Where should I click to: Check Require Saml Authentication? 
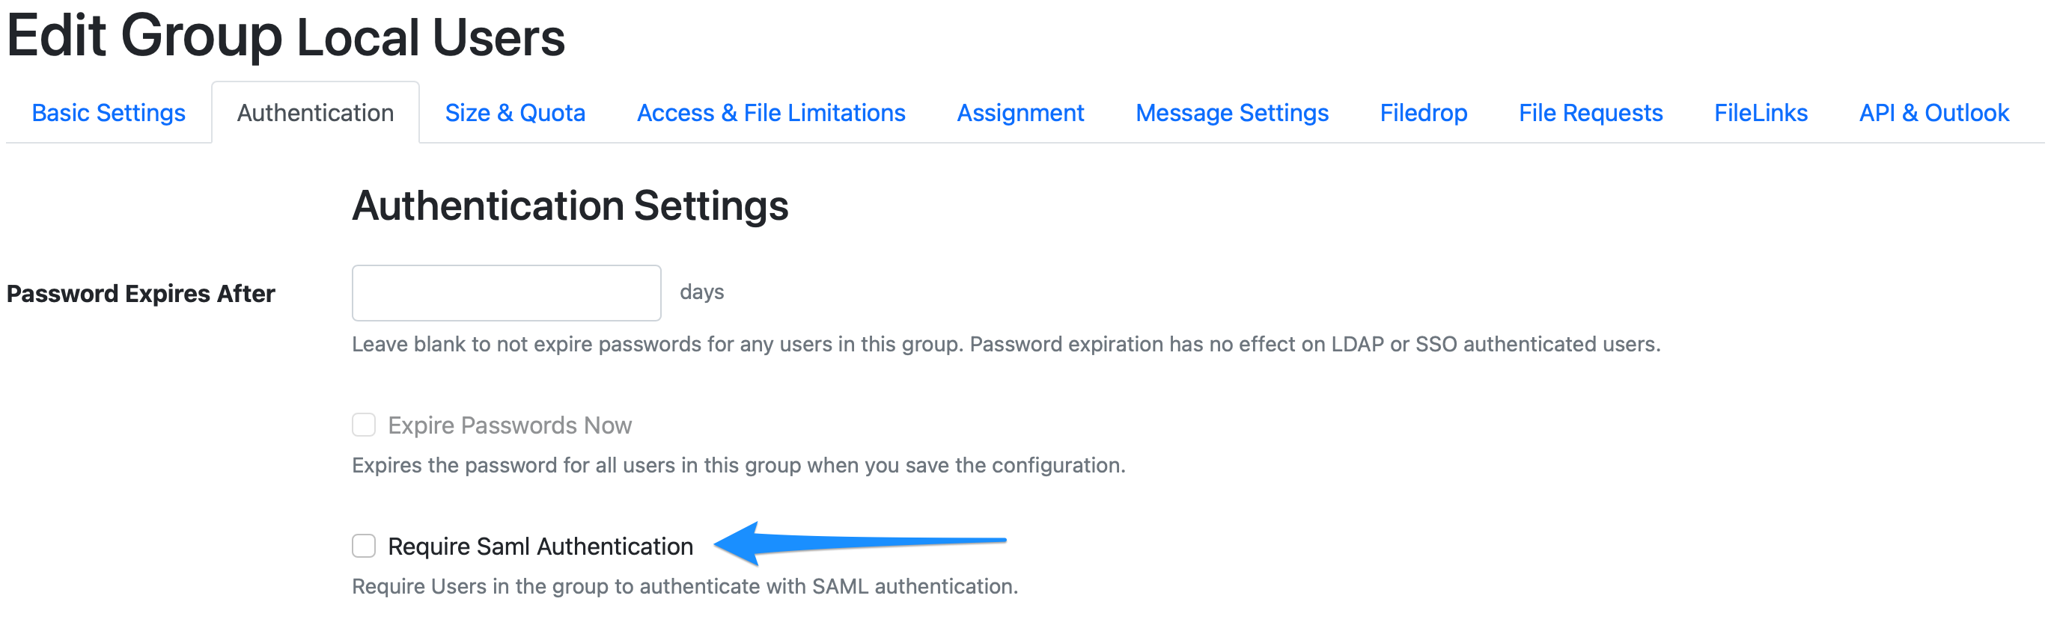[364, 546]
